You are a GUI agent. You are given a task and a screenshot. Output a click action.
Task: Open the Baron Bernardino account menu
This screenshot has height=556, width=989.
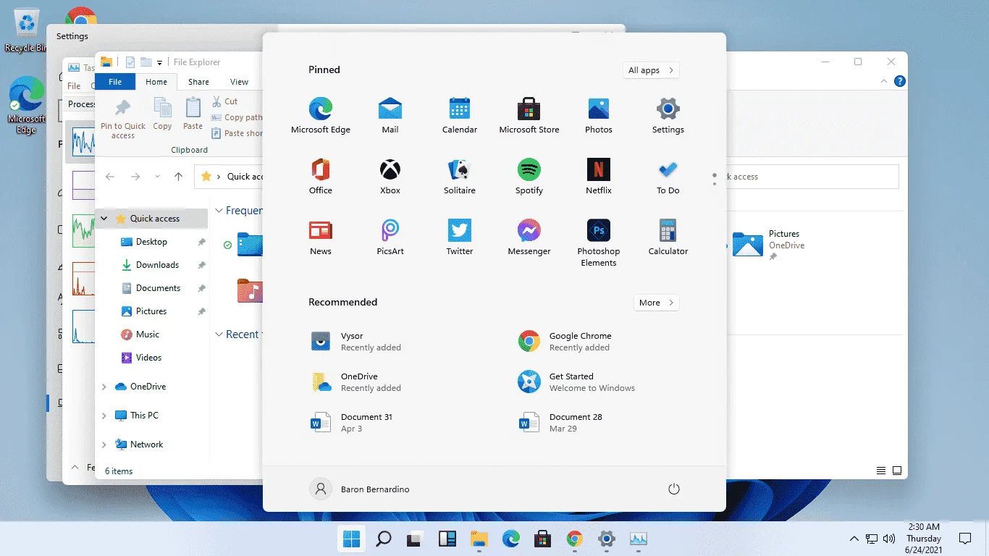pos(360,489)
